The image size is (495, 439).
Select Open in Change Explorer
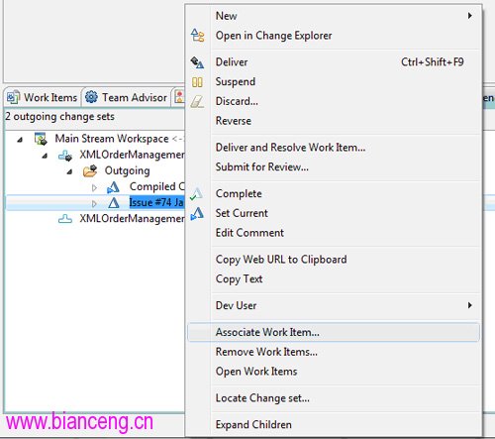pyautogui.click(x=334, y=36)
